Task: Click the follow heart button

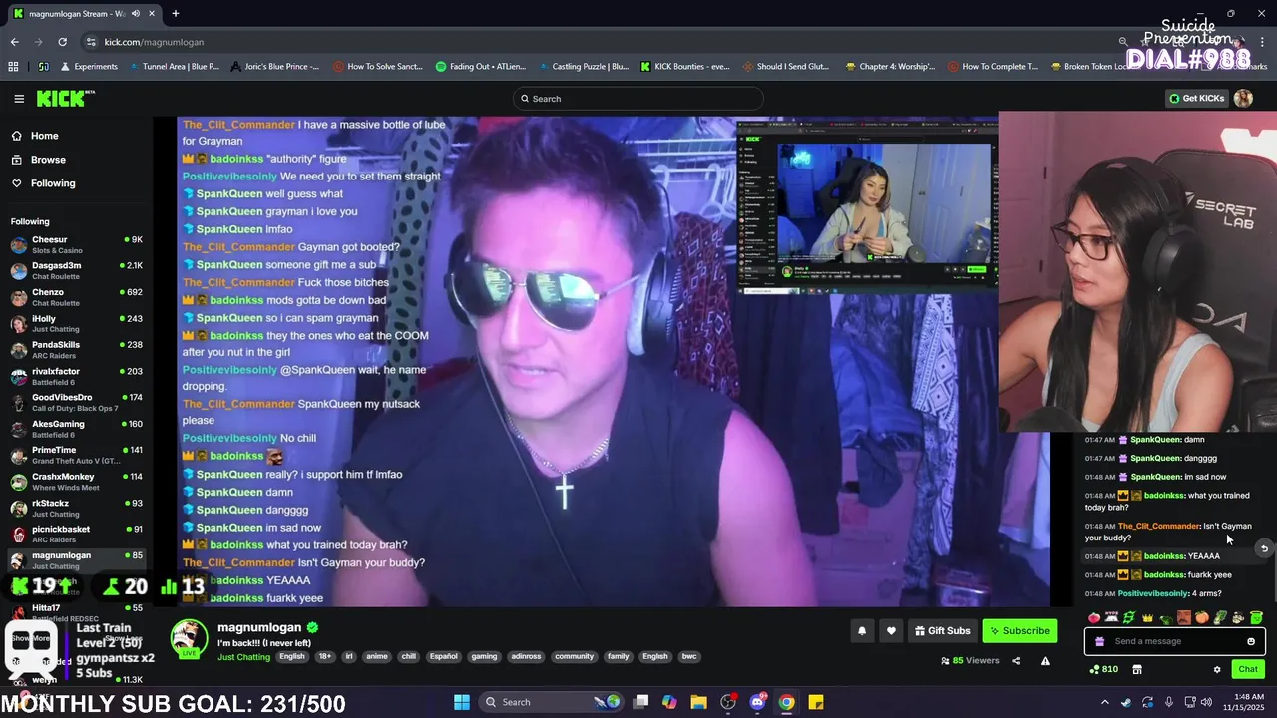Action: coord(891,630)
